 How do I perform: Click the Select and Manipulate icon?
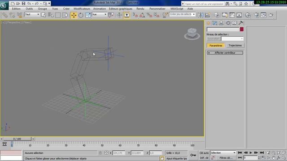(119, 15)
